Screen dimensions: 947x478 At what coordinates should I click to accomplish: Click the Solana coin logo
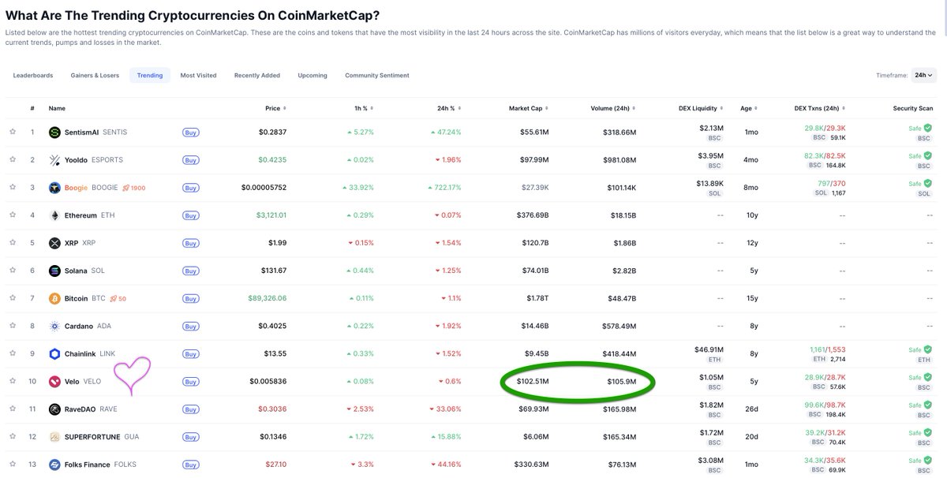54,271
